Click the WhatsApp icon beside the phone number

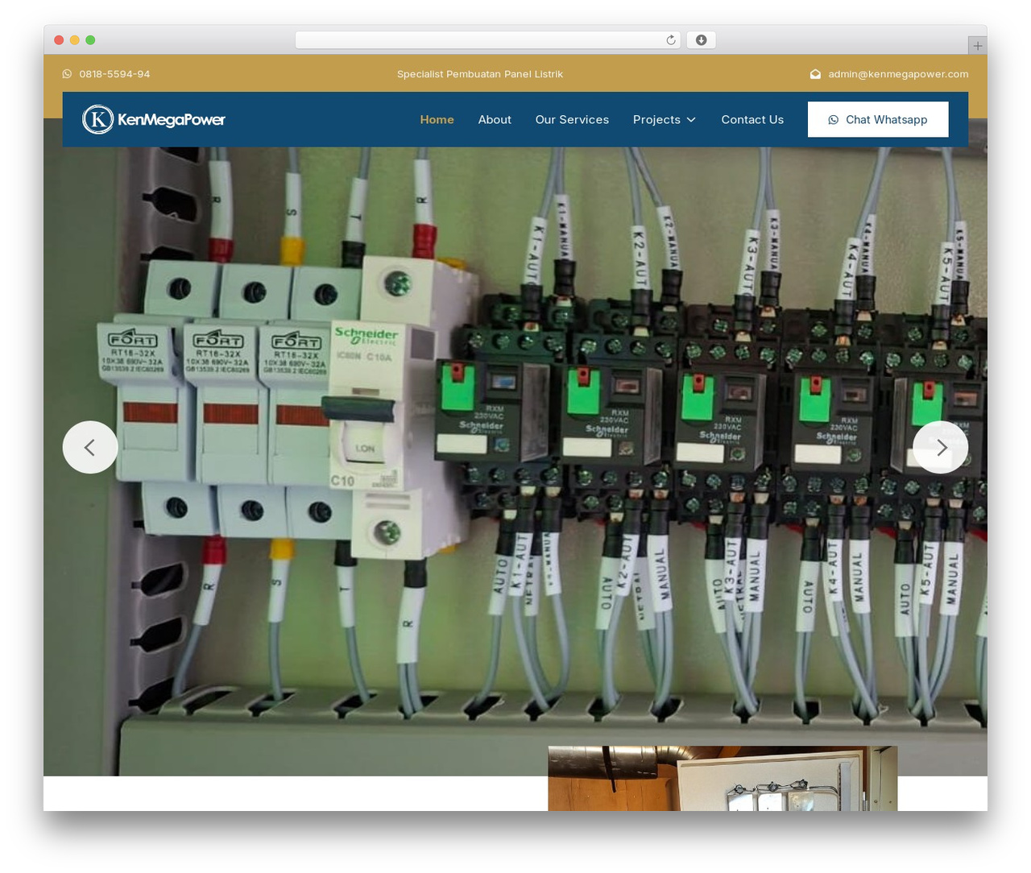tap(67, 74)
